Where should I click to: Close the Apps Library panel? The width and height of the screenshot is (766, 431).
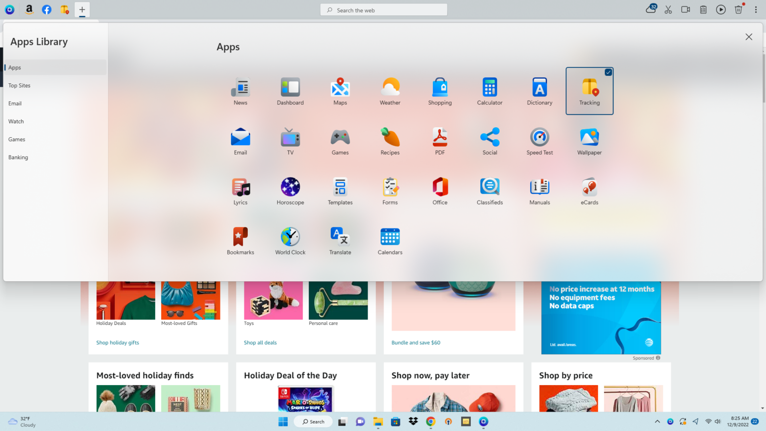click(x=749, y=37)
